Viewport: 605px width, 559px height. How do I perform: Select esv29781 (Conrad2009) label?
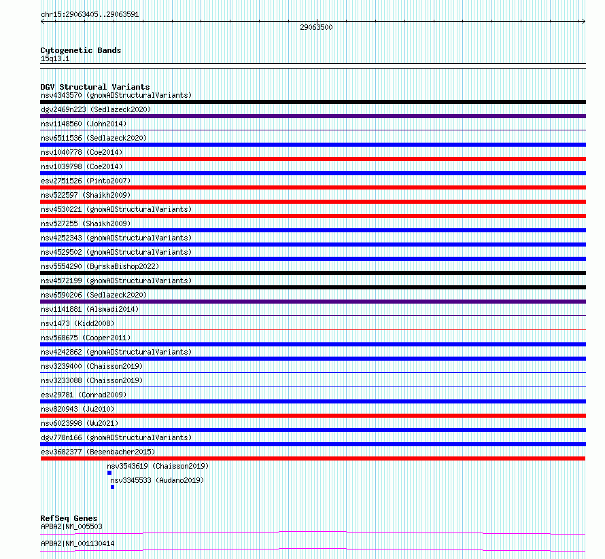84,395
